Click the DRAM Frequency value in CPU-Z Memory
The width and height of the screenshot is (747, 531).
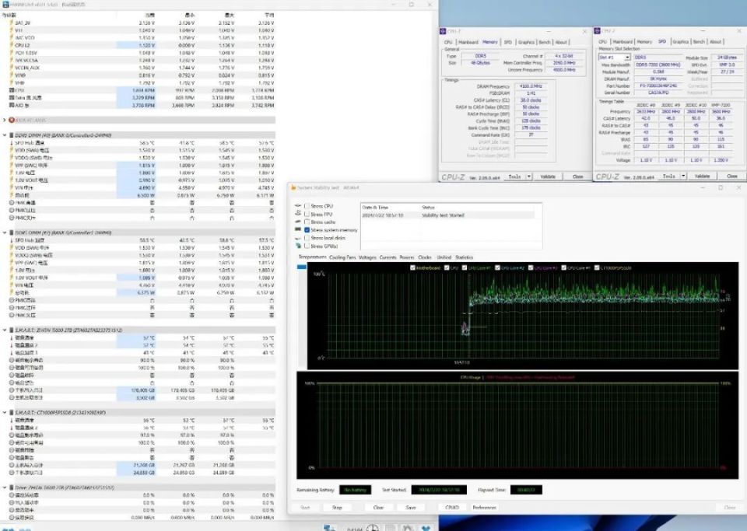pos(530,86)
